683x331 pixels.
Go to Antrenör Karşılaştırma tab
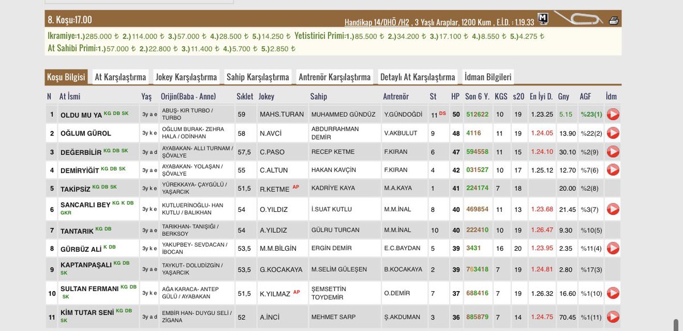[334, 77]
